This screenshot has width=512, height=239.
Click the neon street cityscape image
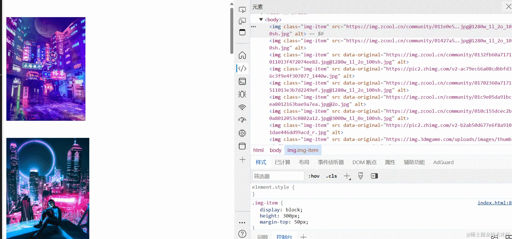(46, 69)
